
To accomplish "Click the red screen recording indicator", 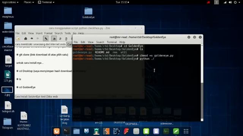I will pos(208,2).
